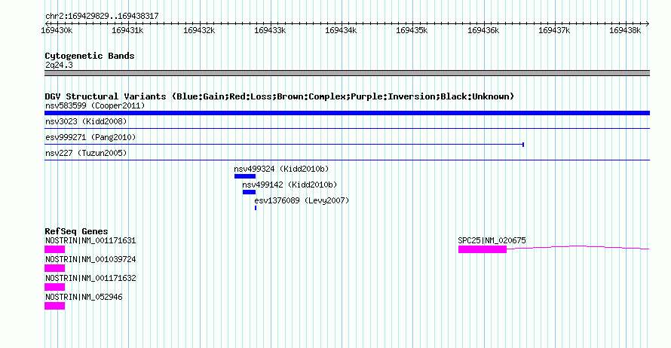Viewport: 671px width, 348px height.
Task: Click the SPC25 intron line
Action: [x=578, y=247]
